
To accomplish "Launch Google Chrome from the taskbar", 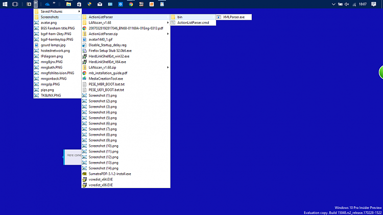I will click(x=131, y=4).
